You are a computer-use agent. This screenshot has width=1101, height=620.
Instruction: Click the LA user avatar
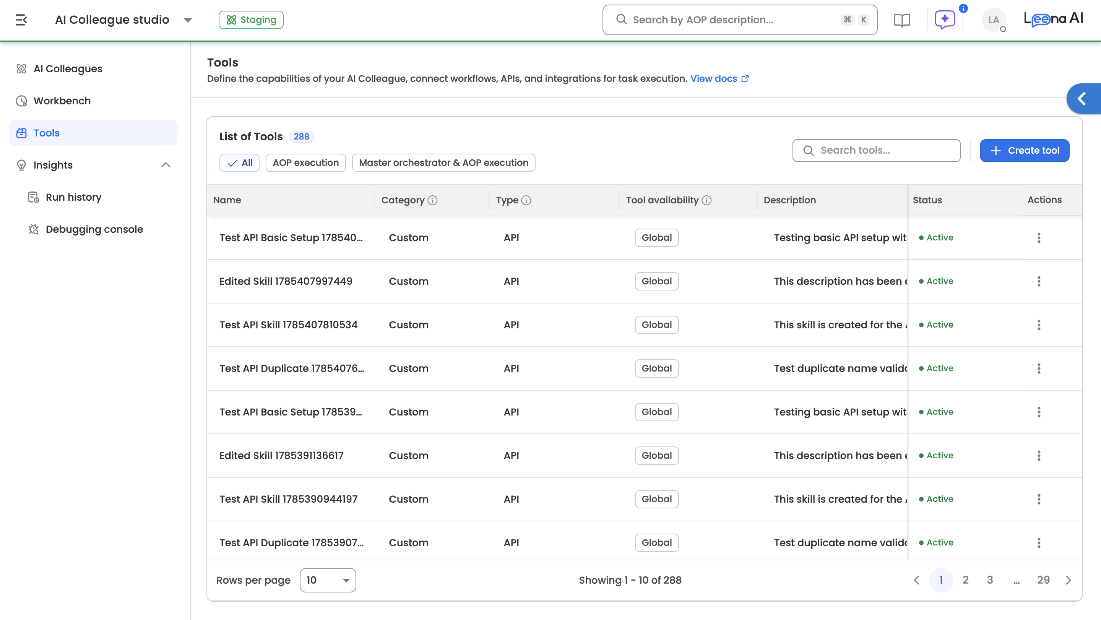993,19
